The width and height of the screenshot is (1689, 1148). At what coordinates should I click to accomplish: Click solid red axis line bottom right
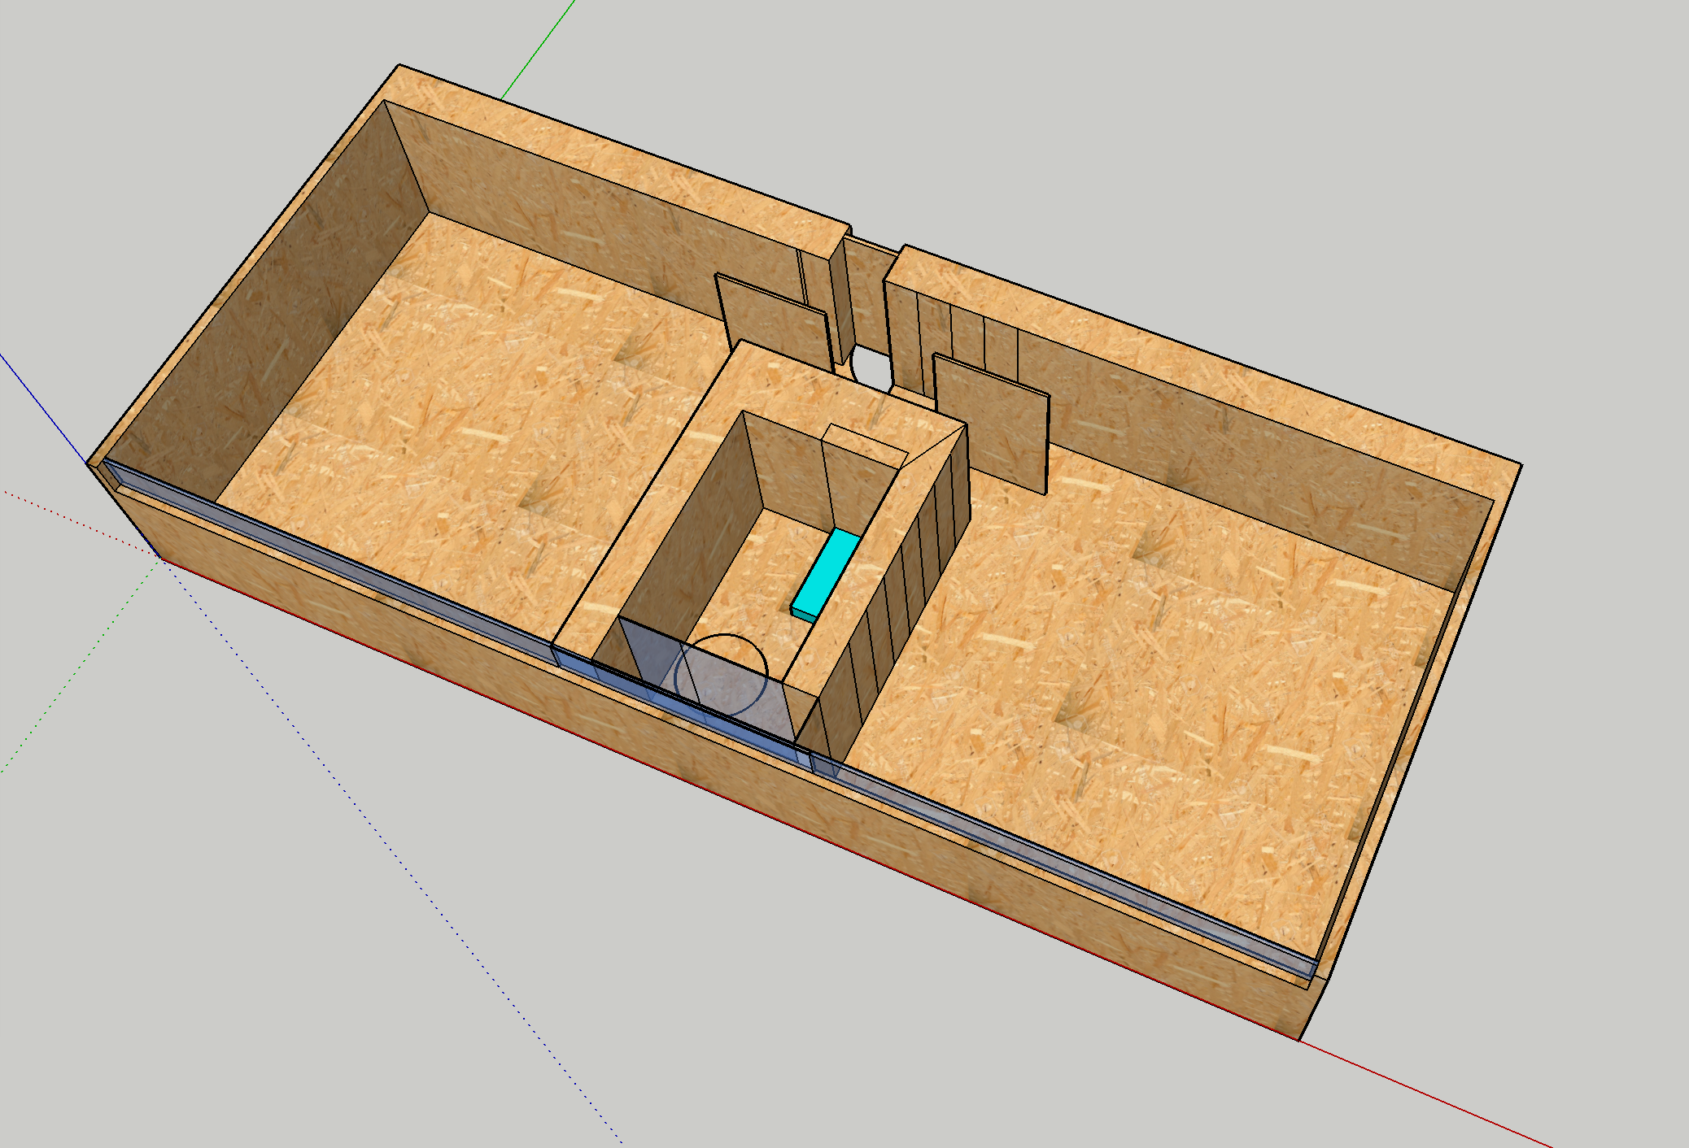tap(1424, 1094)
